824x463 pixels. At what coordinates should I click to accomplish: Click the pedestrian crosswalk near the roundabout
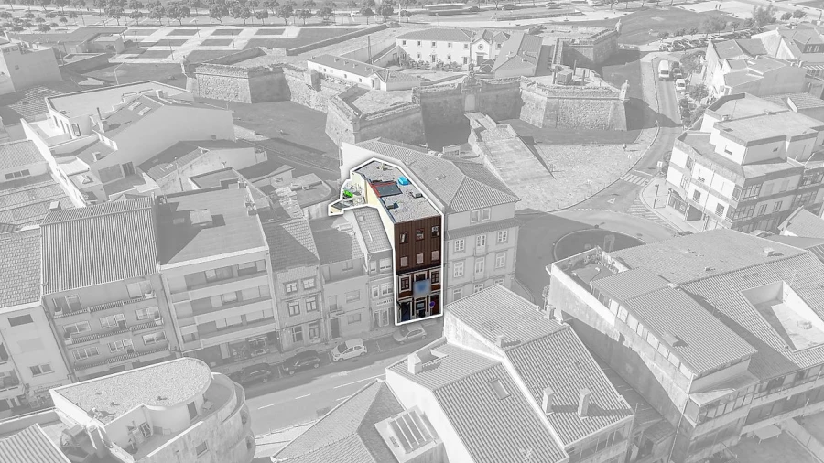point(634,179)
